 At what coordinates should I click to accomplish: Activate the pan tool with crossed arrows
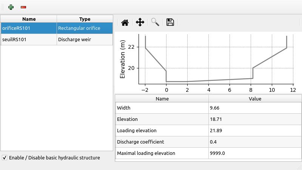point(140,22)
